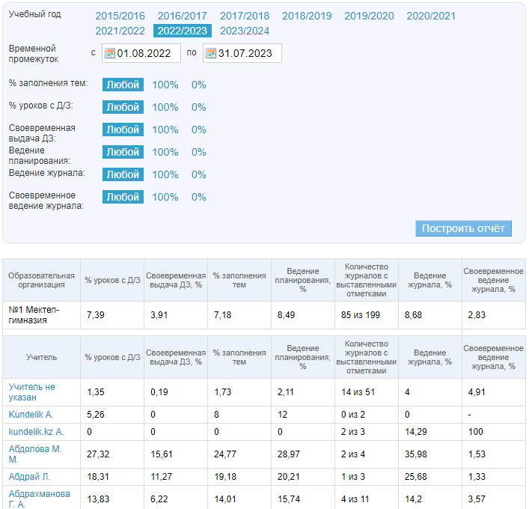Select the 2015/2016 school year
Image resolution: width=529 pixels, height=509 pixels.
pyautogui.click(x=120, y=16)
